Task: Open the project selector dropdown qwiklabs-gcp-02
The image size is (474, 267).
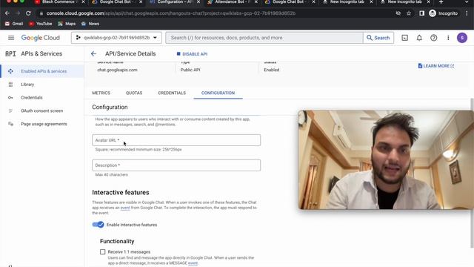Action: 116,38
